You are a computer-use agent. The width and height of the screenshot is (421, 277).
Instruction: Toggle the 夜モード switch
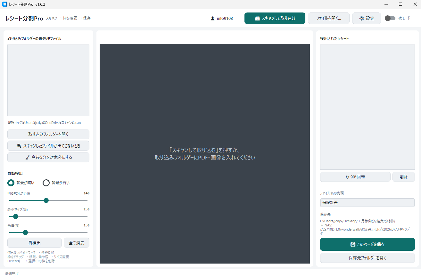click(390, 18)
